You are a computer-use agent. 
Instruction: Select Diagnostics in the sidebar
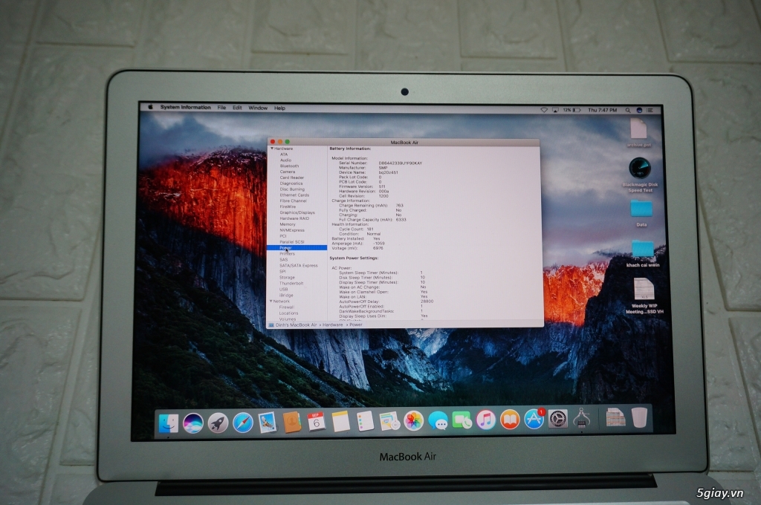tap(291, 183)
